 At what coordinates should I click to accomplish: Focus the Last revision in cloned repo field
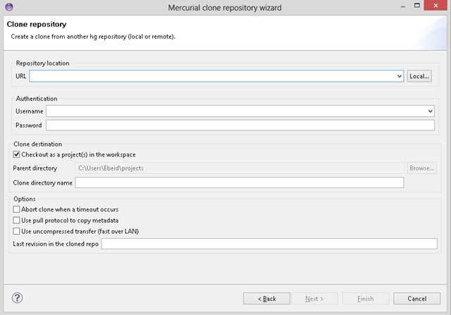click(269, 244)
